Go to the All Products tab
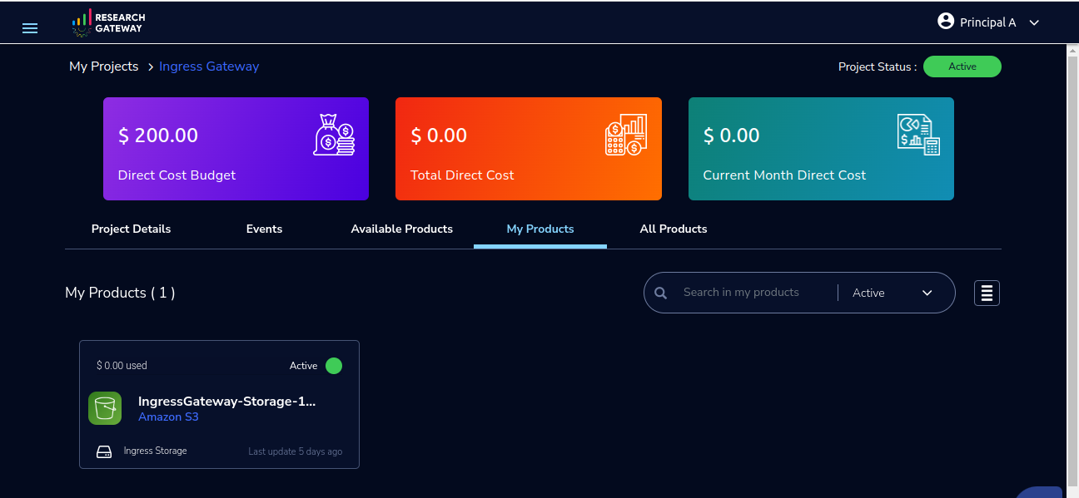This screenshot has height=498, width=1079. tap(674, 229)
